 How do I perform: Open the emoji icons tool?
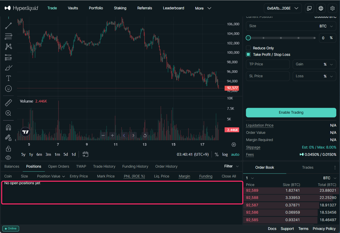(9, 89)
